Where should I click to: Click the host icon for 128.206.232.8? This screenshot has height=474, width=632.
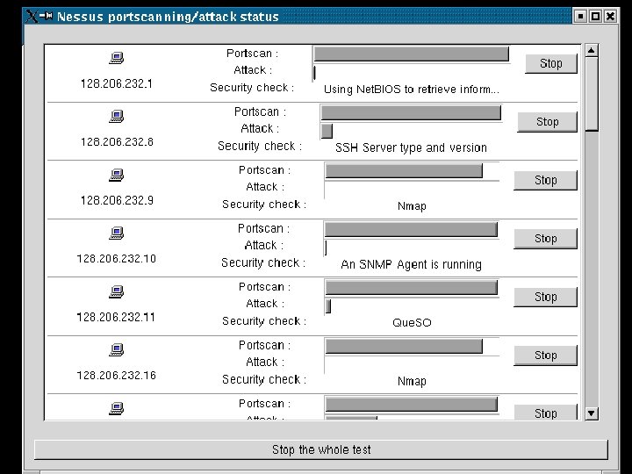pos(117,117)
